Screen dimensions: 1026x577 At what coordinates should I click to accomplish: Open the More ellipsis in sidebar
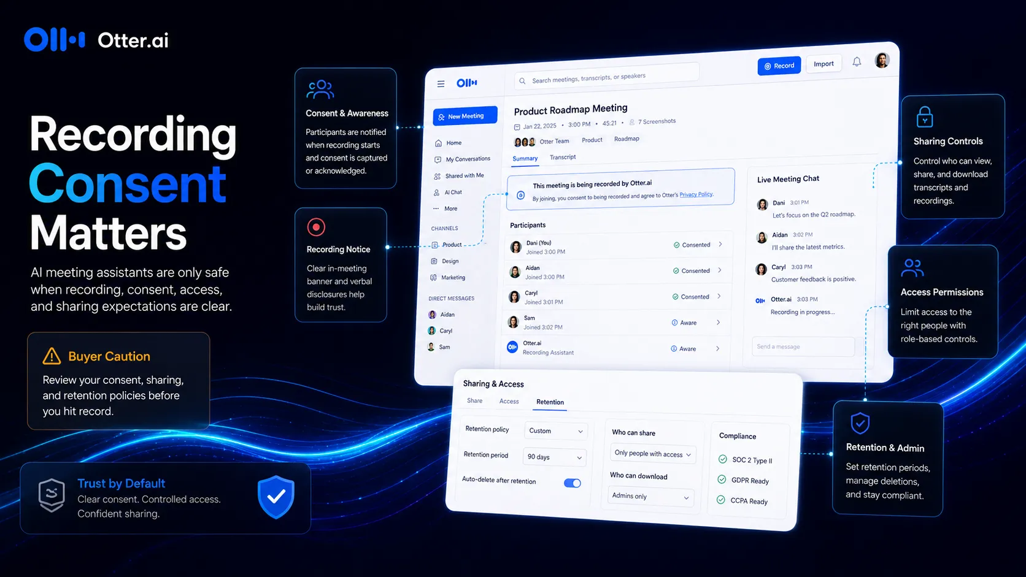coord(436,208)
